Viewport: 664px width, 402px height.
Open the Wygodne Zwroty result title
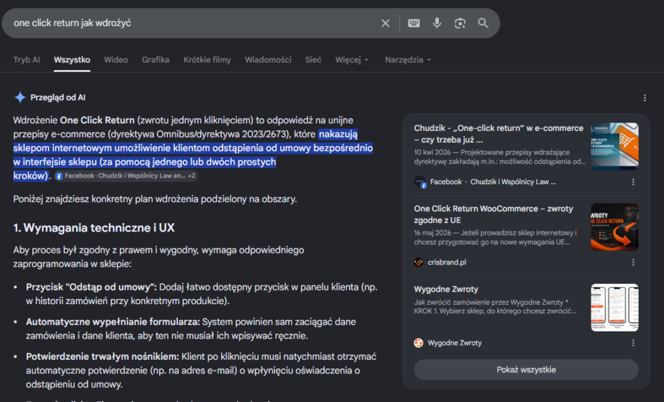pyautogui.click(x=446, y=289)
